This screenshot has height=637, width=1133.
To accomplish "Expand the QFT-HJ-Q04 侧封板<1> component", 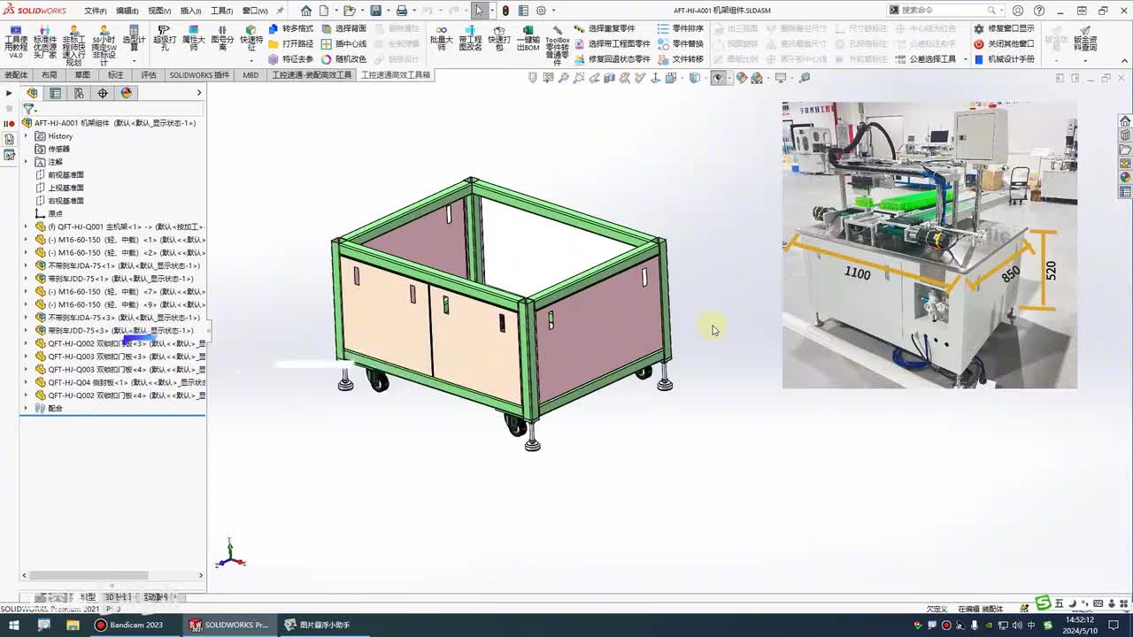I will [x=26, y=382].
